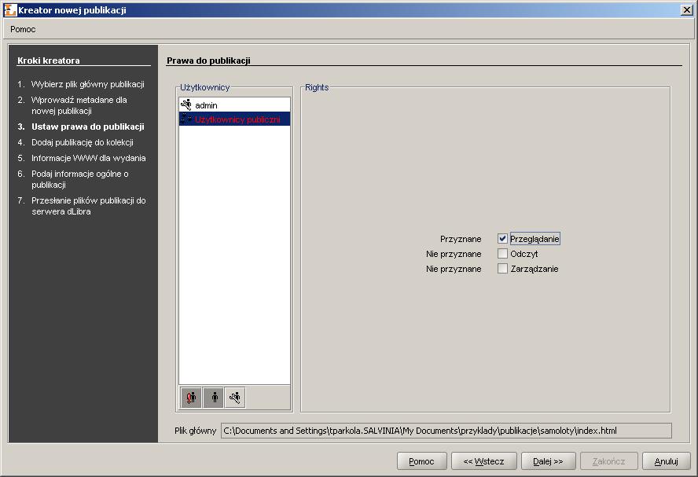Screen dimensions: 698x477
Task: Click the Plik główny label
Action: (196, 431)
